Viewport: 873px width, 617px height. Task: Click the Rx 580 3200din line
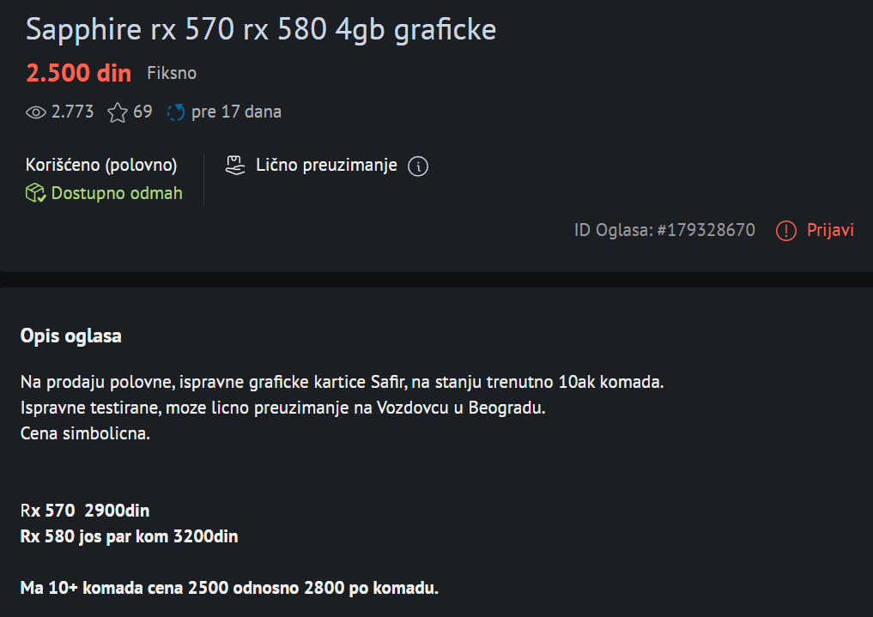129,537
